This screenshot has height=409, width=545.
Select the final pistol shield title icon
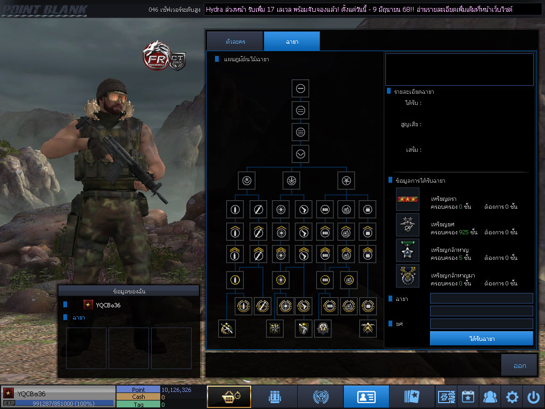303,328
